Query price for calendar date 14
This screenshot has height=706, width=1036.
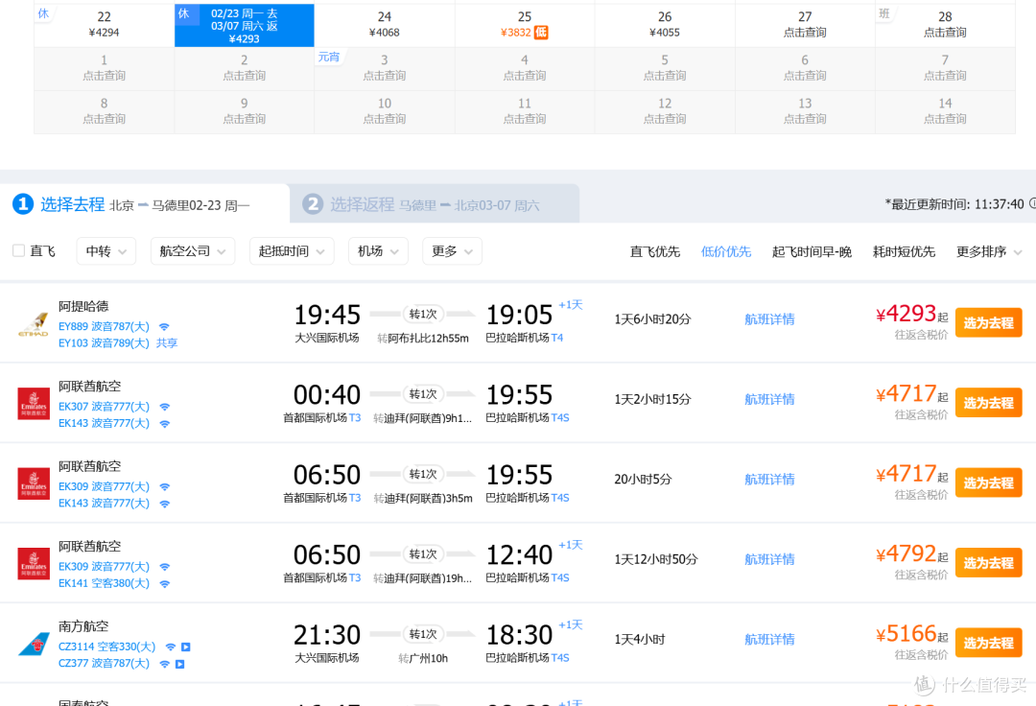click(x=945, y=111)
